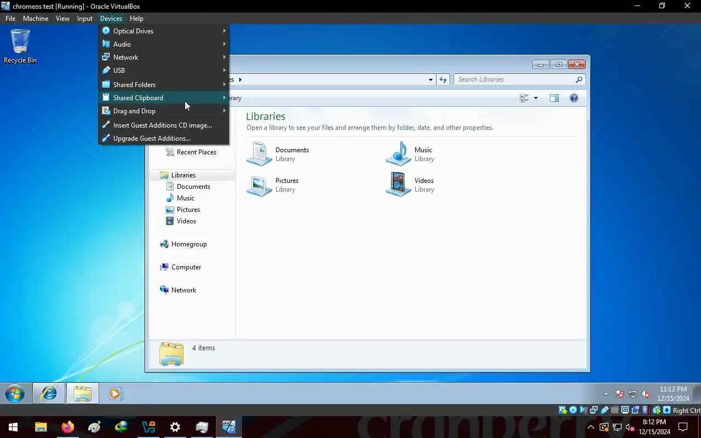Open the Videos library
Image resolution: width=701 pixels, height=438 pixels.
click(410, 185)
